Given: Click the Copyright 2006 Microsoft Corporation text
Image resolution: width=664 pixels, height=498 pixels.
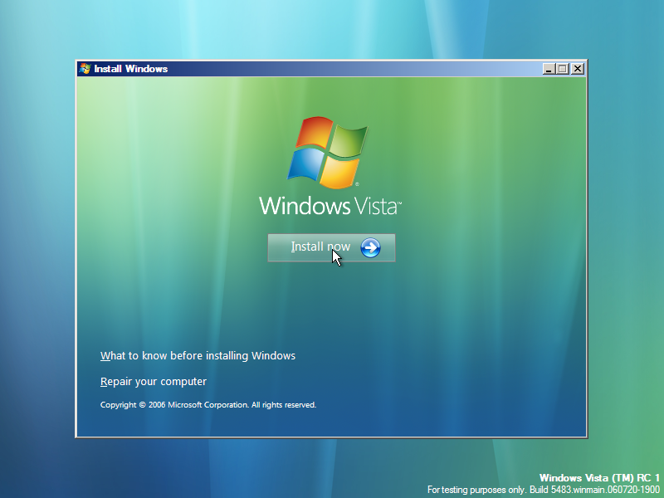Looking at the screenshot, I should click(x=208, y=405).
